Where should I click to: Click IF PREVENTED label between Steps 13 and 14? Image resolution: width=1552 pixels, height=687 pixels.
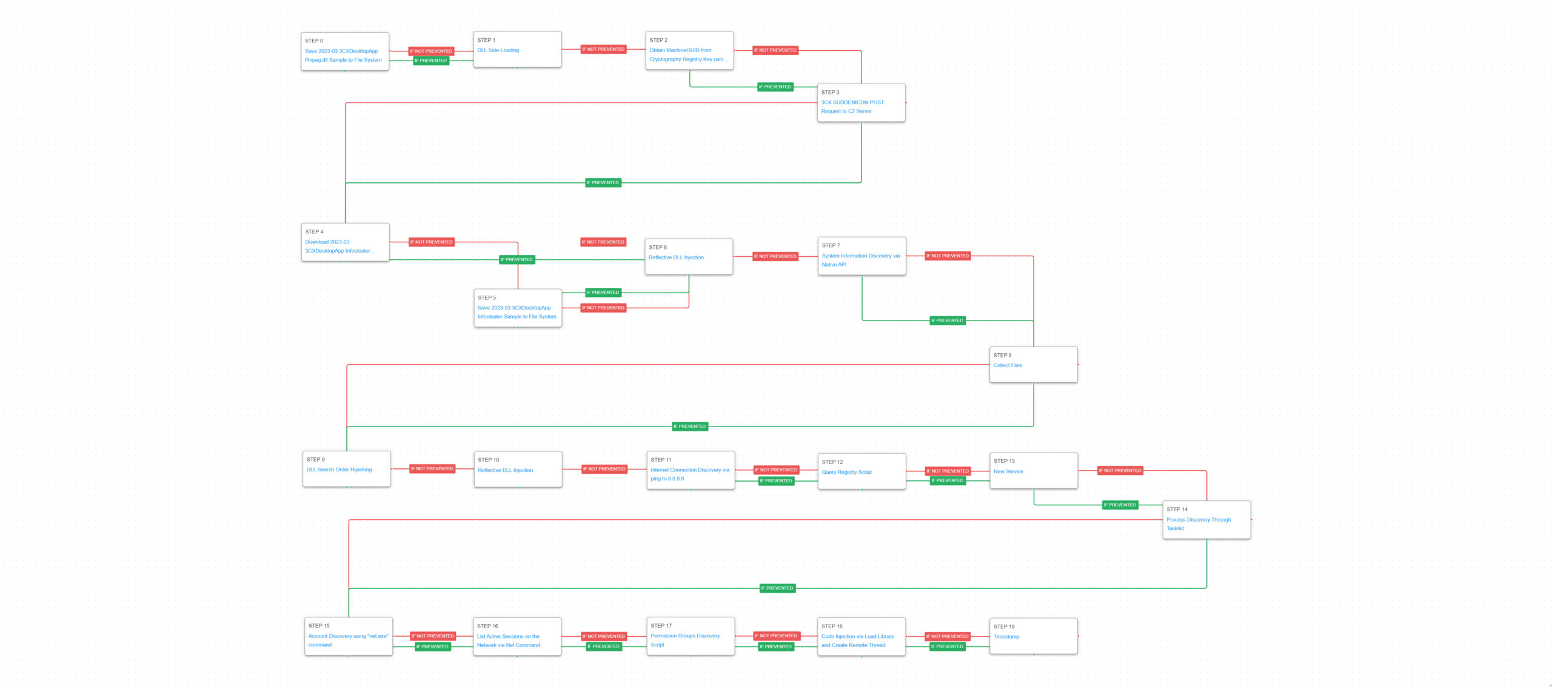coord(1119,505)
